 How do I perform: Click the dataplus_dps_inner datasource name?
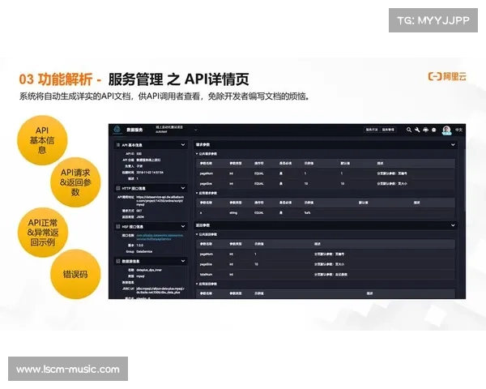(x=149, y=270)
